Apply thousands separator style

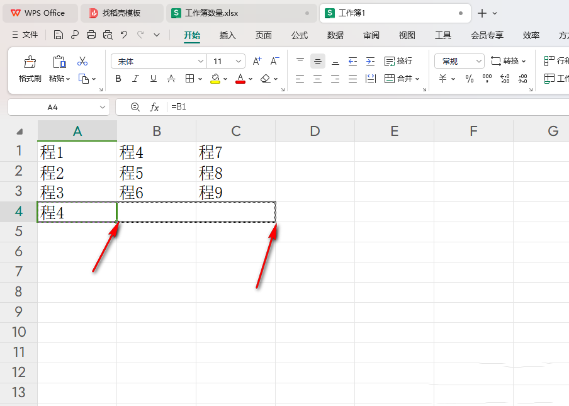tap(487, 79)
